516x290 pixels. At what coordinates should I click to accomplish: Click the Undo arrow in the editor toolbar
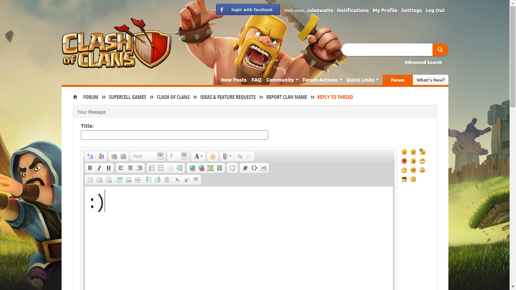pos(239,156)
